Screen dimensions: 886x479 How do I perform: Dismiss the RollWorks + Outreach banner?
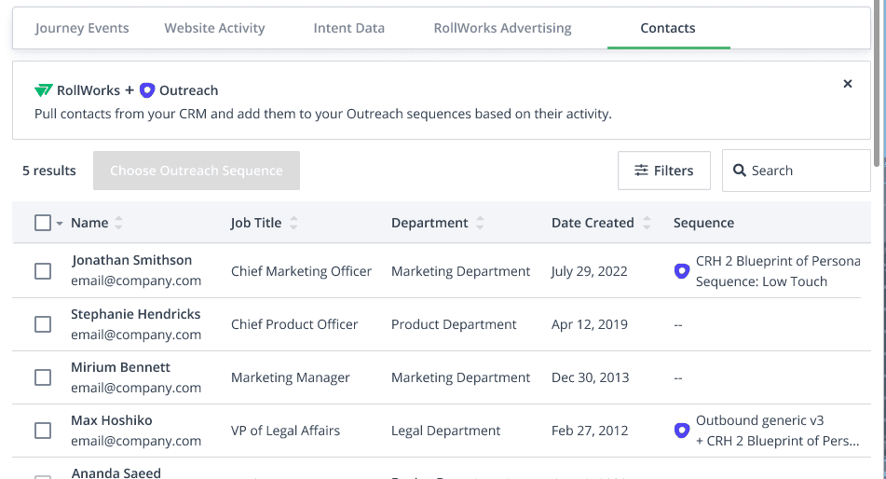click(x=847, y=84)
